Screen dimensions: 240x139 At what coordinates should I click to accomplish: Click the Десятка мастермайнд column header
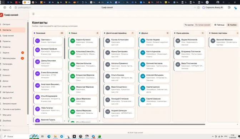119,33
